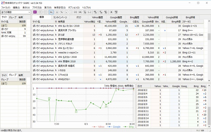This screenshot has height=132, width=211.
Task: Click the 4-5 toolbar icon
Action: [75, 12]
